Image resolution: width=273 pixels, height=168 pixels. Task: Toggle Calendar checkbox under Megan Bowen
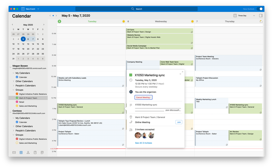pyautogui.click(x=17, y=77)
